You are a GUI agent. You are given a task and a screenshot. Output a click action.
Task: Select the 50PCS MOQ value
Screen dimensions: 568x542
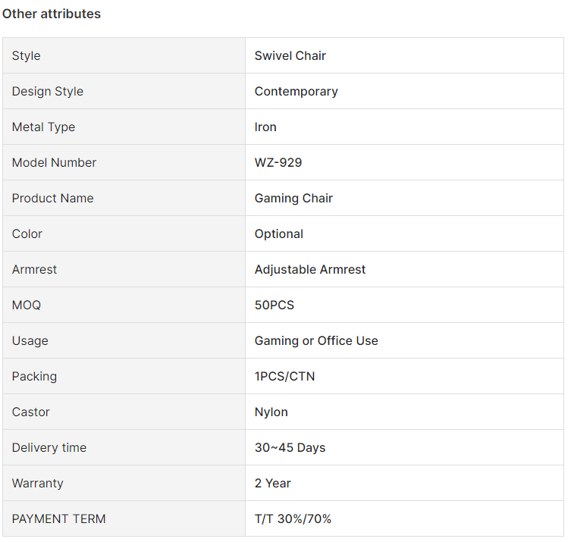tap(275, 305)
